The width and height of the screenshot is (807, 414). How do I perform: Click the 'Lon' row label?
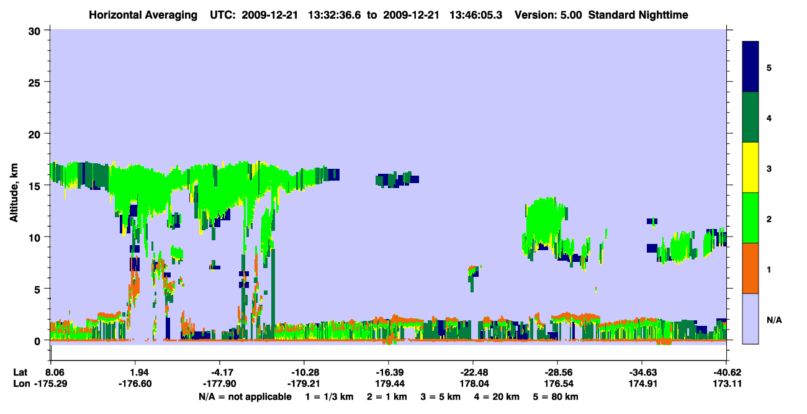click(20, 384)
